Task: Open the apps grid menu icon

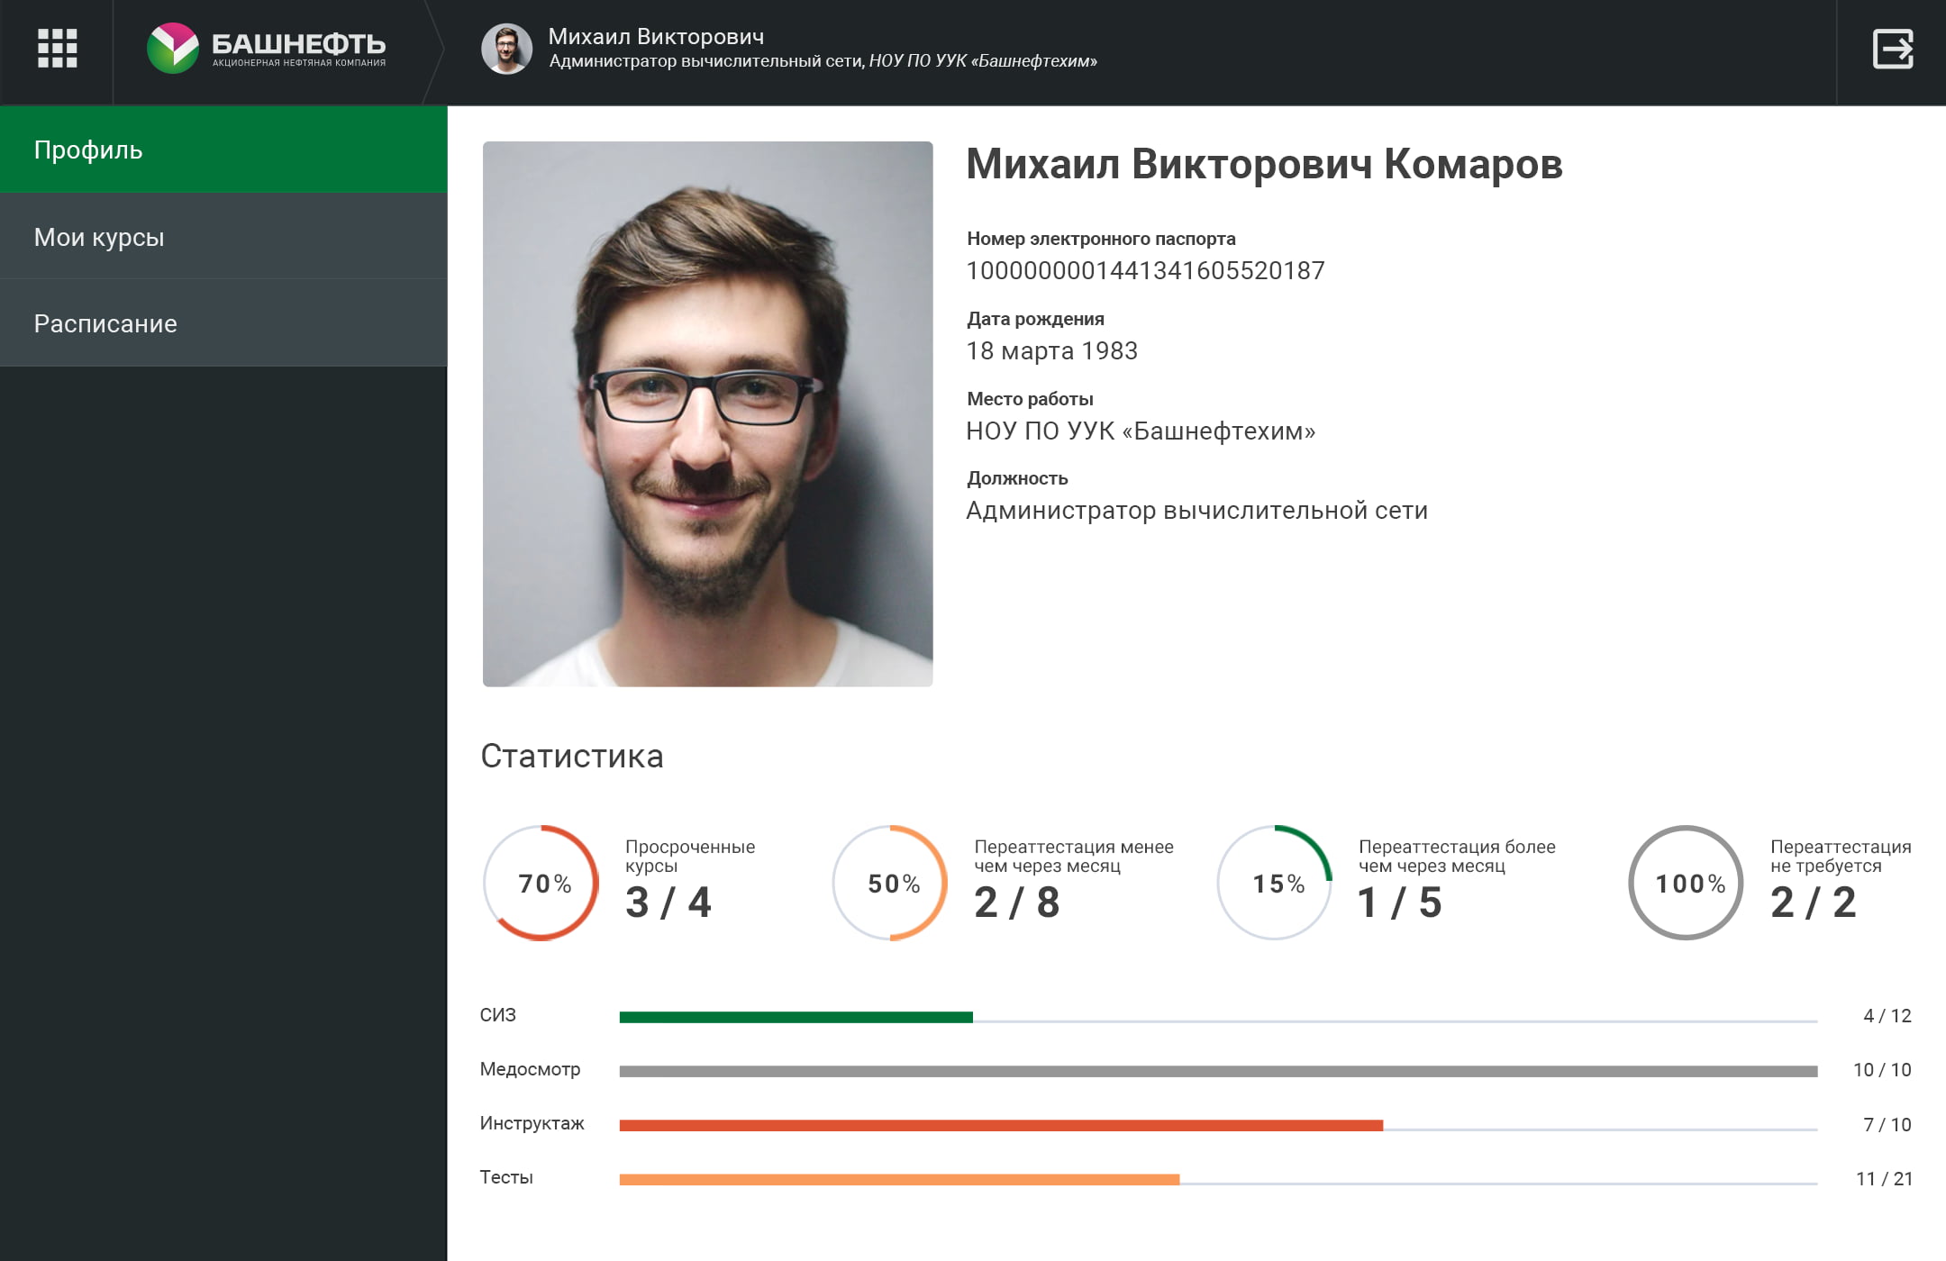Action: coord(57,49)
